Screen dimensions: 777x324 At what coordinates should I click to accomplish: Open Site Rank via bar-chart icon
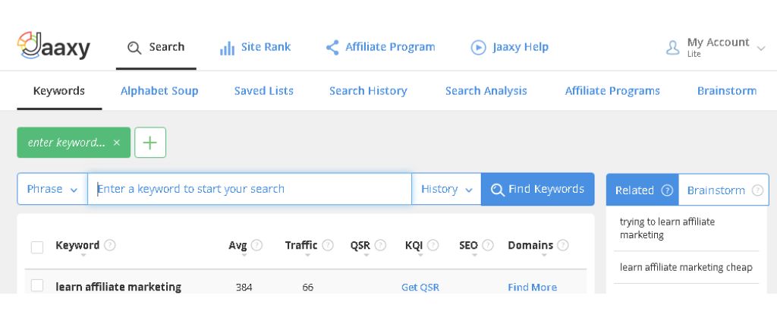click(x=227, y=48)
